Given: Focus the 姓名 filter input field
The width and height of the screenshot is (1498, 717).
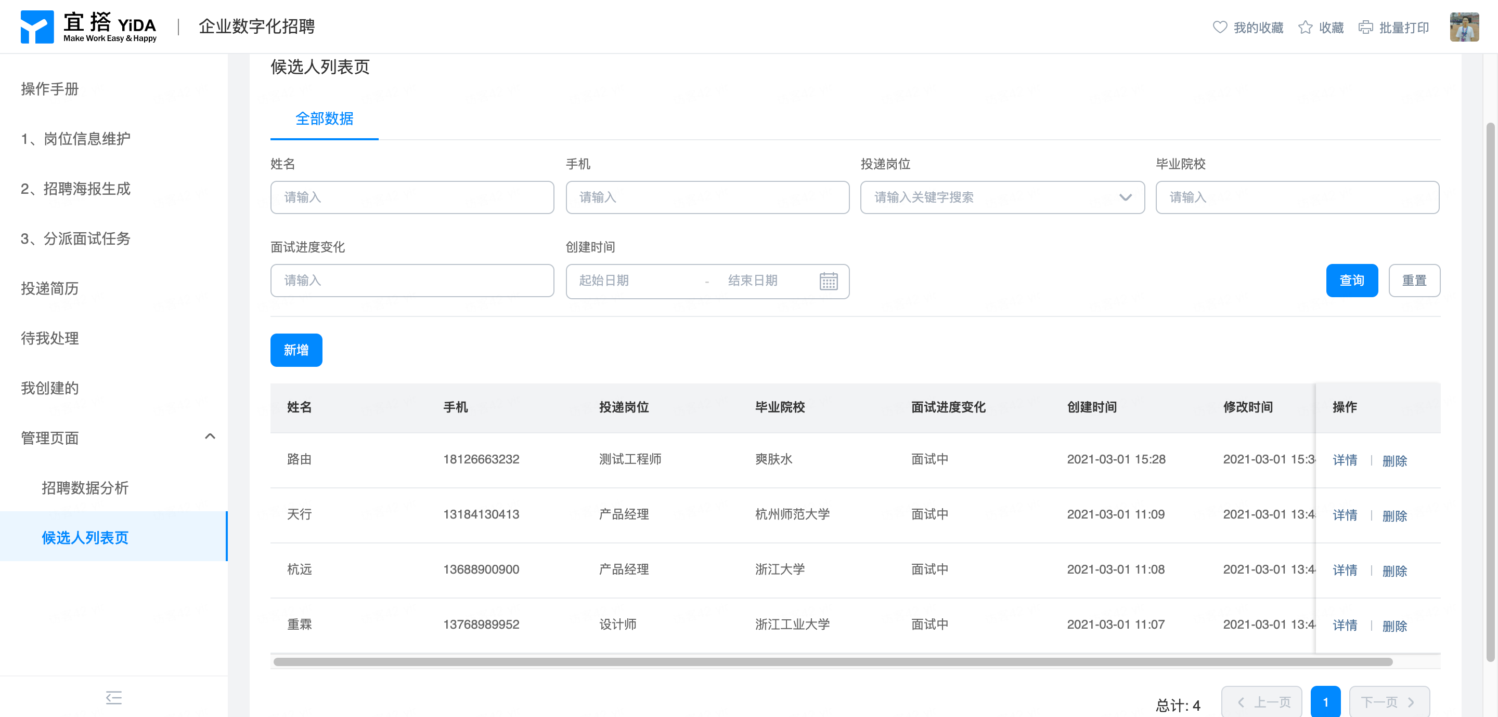Looking at the screenshot, I should point(412,197).
